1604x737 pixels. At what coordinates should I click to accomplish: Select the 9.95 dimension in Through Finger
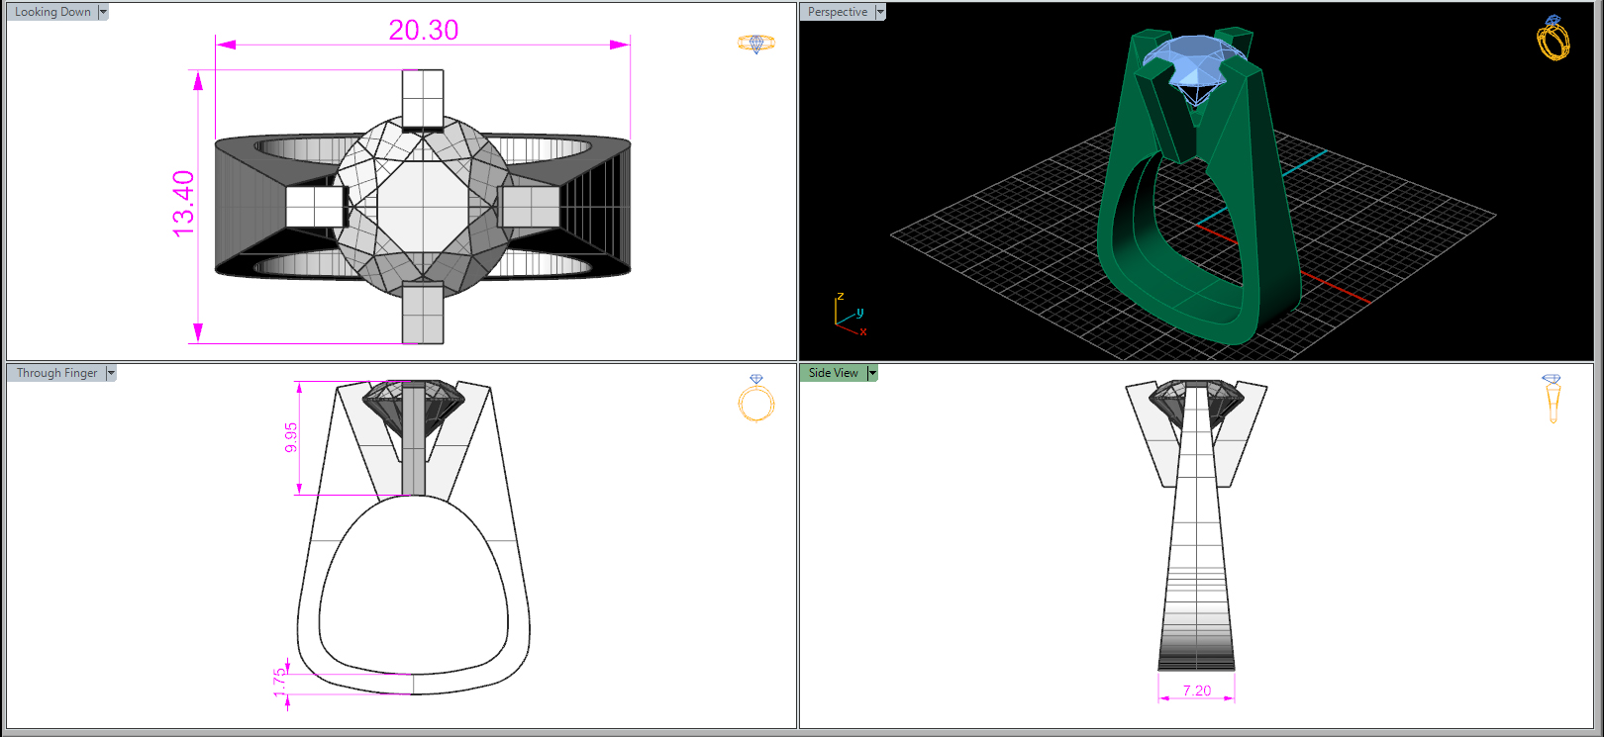291,437
